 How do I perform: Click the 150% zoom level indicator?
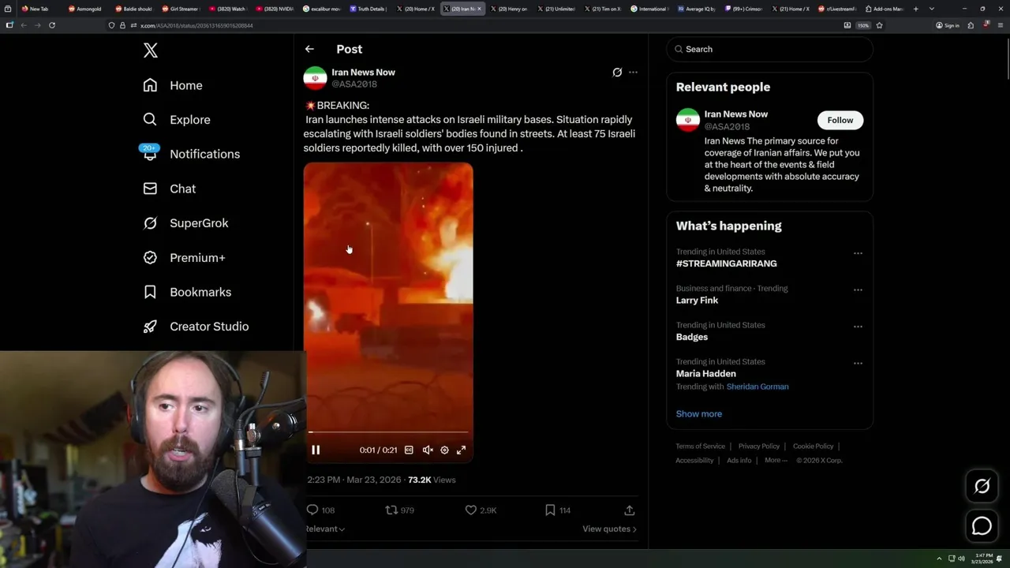[863, 25]
